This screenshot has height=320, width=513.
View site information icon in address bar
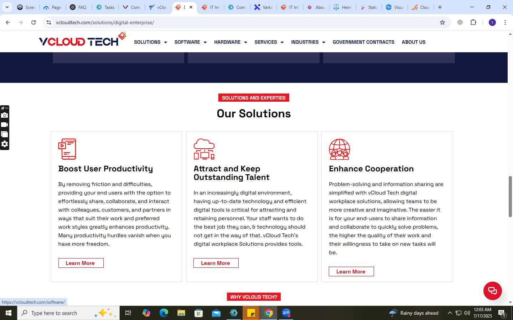pos(49,22)
